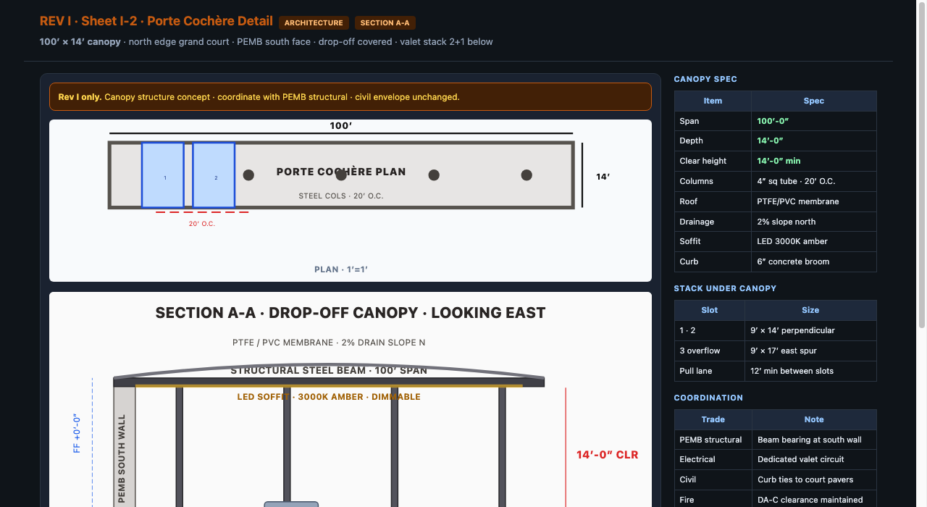
Task: Click the FF +0′-0″ elevation label
Action: coord(77,433)
